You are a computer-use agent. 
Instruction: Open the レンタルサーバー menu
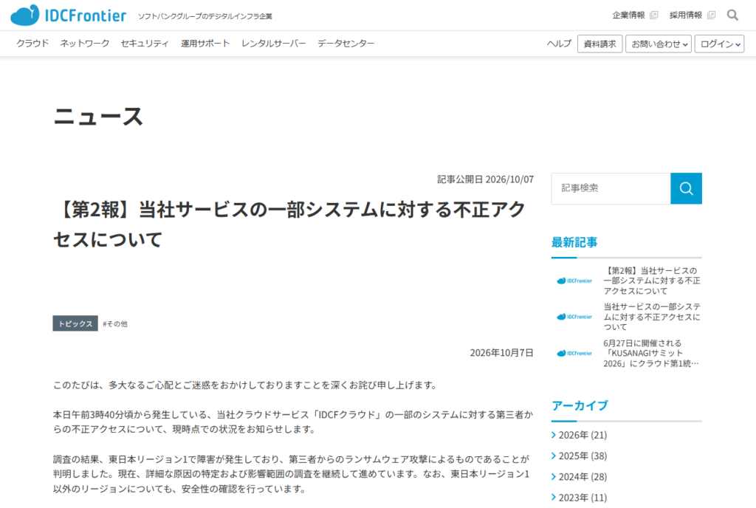coord(274,44)
